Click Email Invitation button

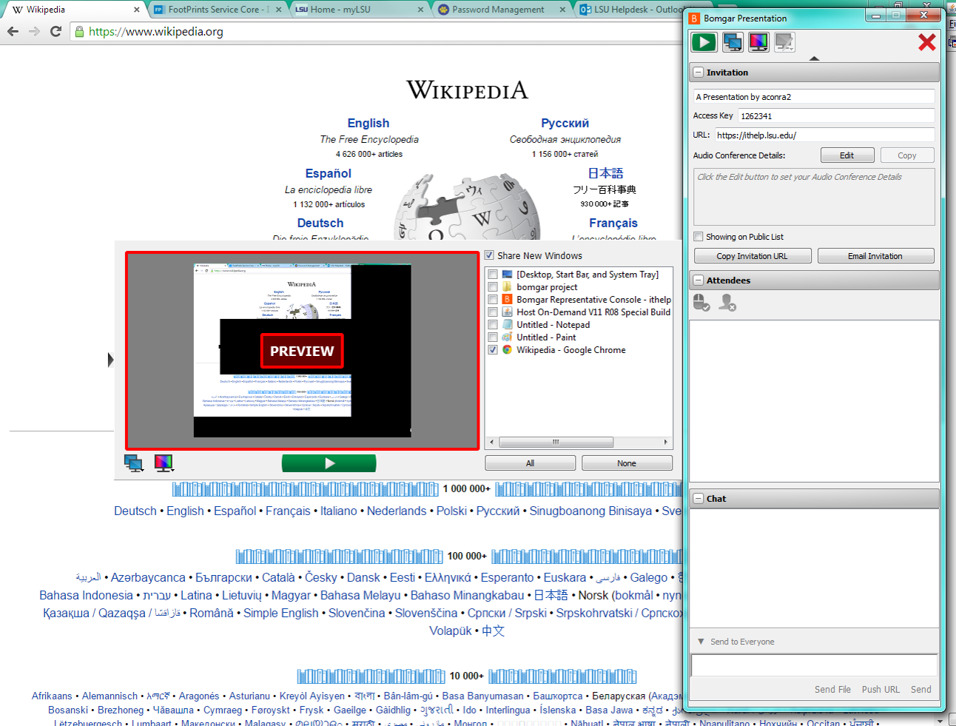(875, 256)
